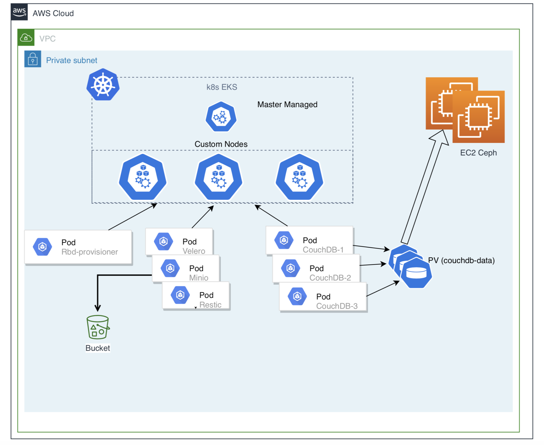Click the Rbd-provisioner pod box
This screenshot has width=544, height=445.
78,247
